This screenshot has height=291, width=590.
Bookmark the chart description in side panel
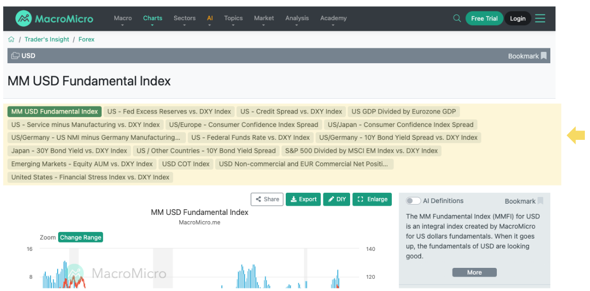tap(524, 201)
